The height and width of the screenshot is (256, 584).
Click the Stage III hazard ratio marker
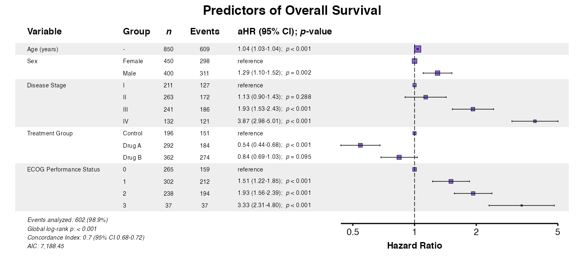coord(473,109)
